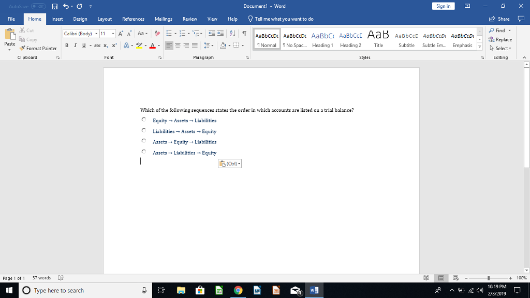Select the third radio button option
Image resolution: width=530 pixels, height=298 pixels.
click(x=143, y=140)
